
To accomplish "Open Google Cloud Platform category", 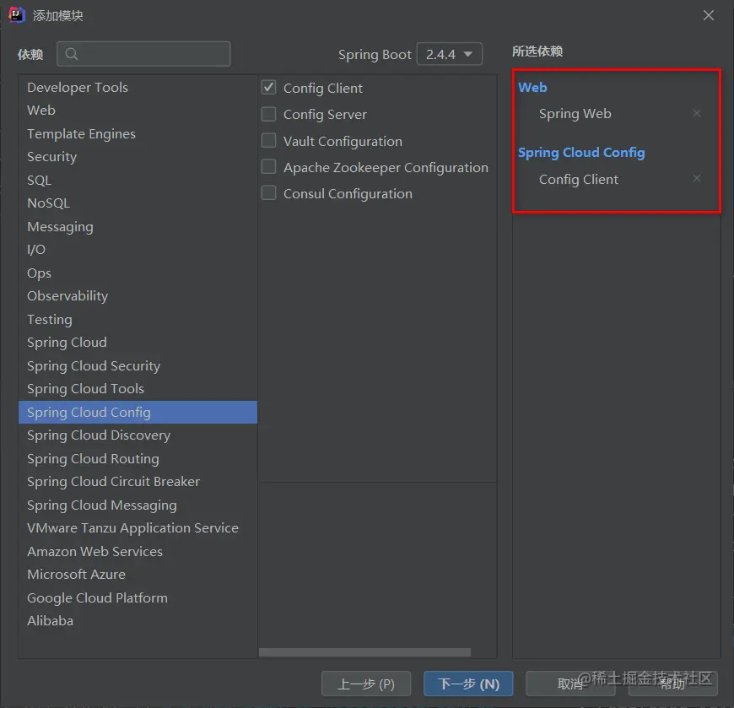I will click(x=138, y=597).
